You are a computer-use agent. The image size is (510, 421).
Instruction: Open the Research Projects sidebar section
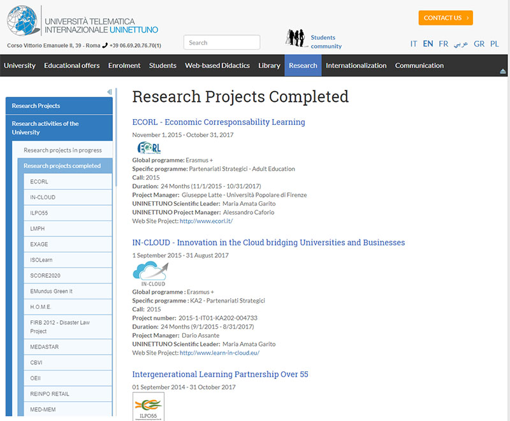[x=59, y=106]
